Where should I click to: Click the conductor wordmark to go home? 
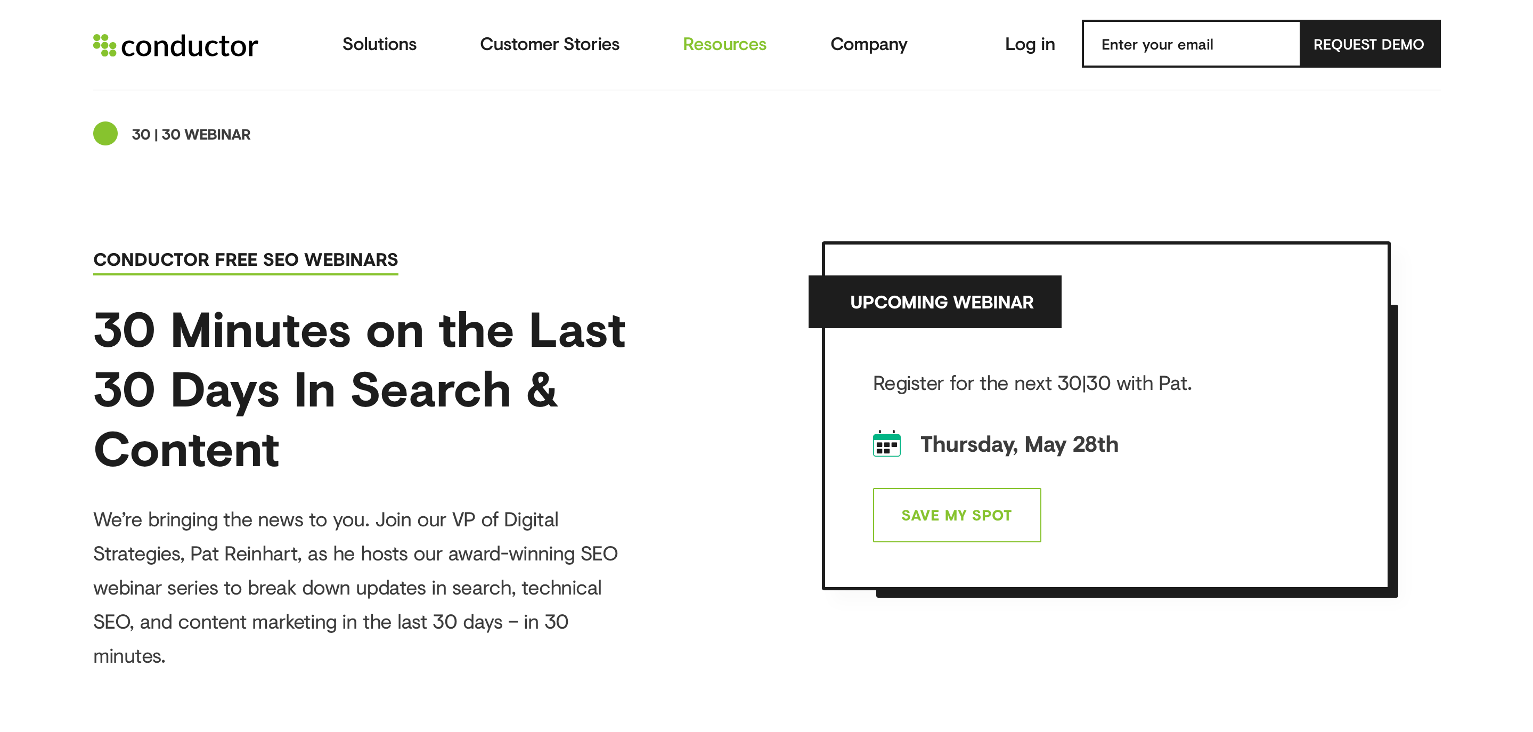coord(189,46)
